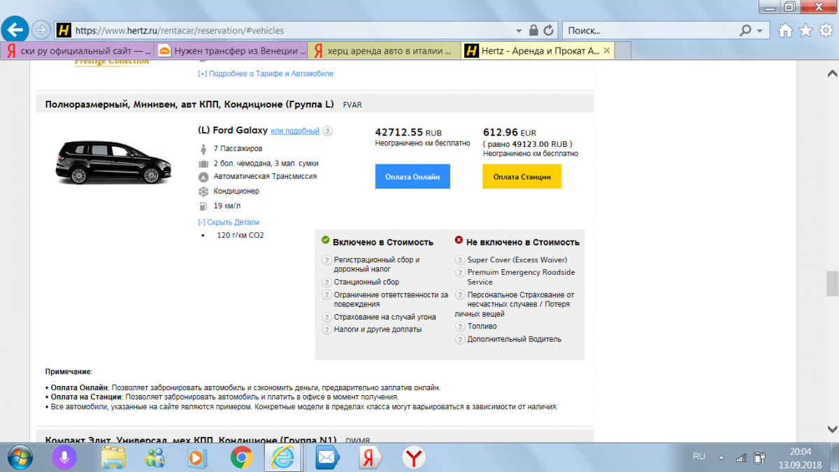Open the folder (Explorer) icon on taskbar
This screenshot has height=472, width=839.
point(113,457)
